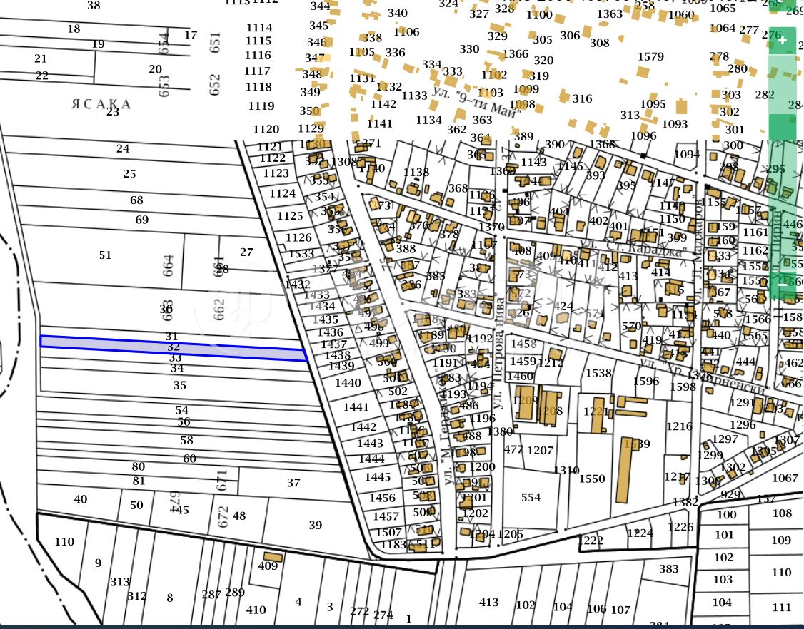Click the "ЯСАКА" locality label

pos(101,105)
